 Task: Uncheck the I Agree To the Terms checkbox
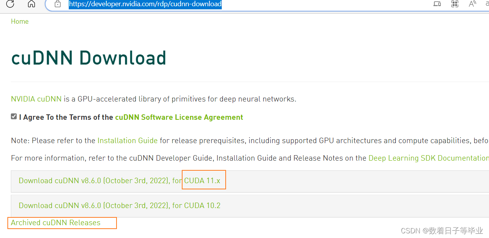pos(14,116)
